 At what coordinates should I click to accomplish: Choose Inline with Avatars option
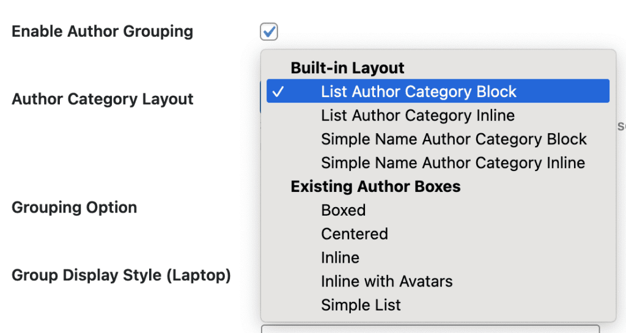click(x=387, y=282)
